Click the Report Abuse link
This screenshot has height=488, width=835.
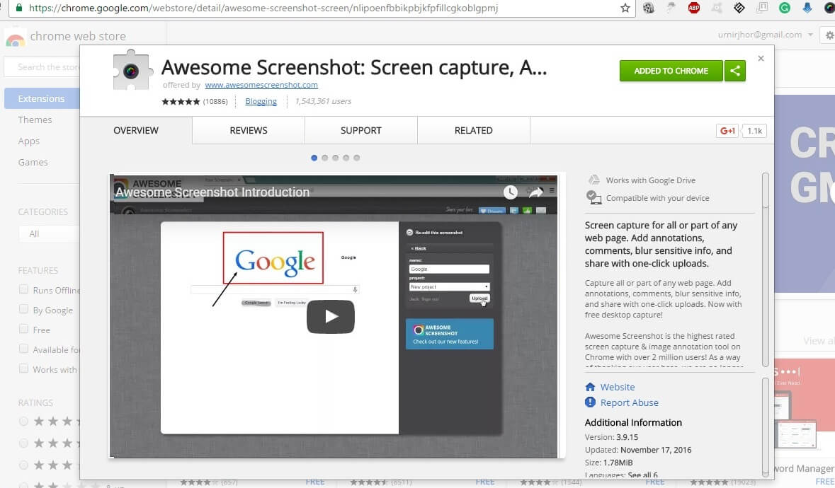629,402
